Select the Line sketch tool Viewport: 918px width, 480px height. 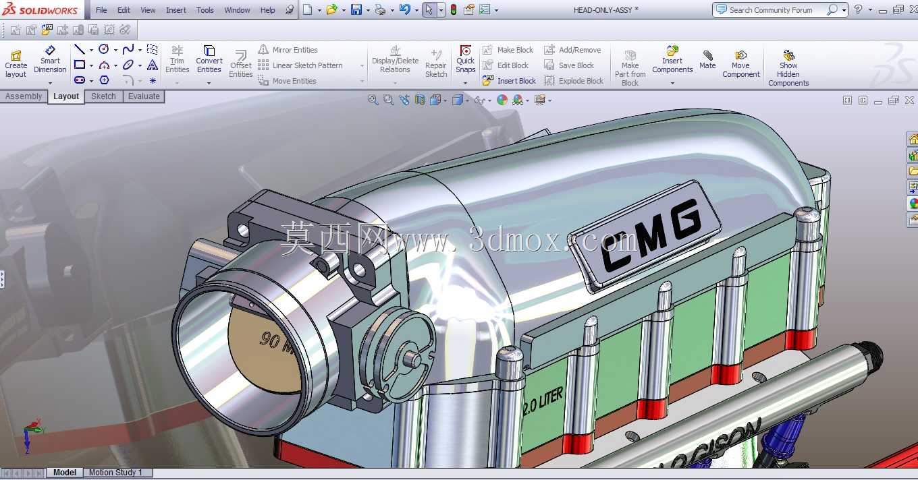(79, 49)
